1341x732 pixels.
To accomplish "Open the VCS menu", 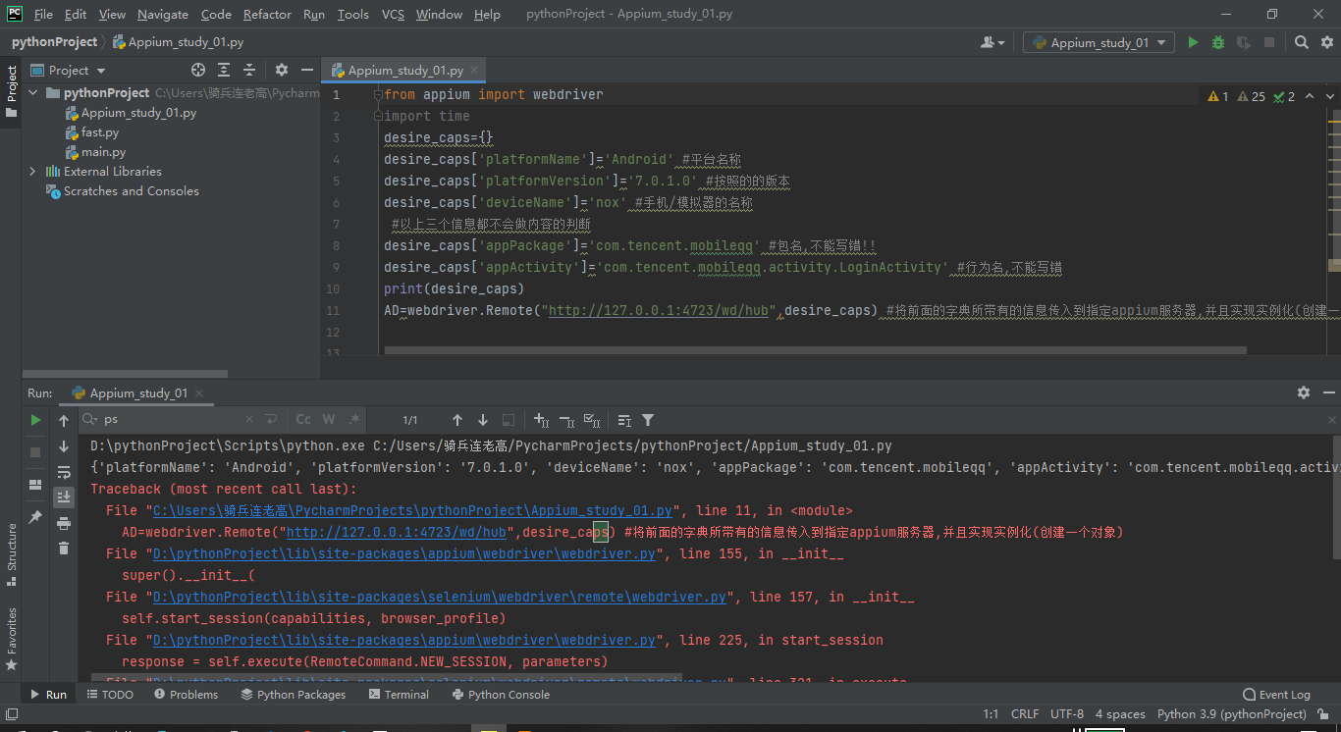I will [x=393, y=14].
